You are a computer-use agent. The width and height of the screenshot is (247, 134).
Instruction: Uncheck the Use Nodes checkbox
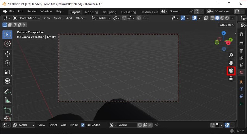click(83, 125)
